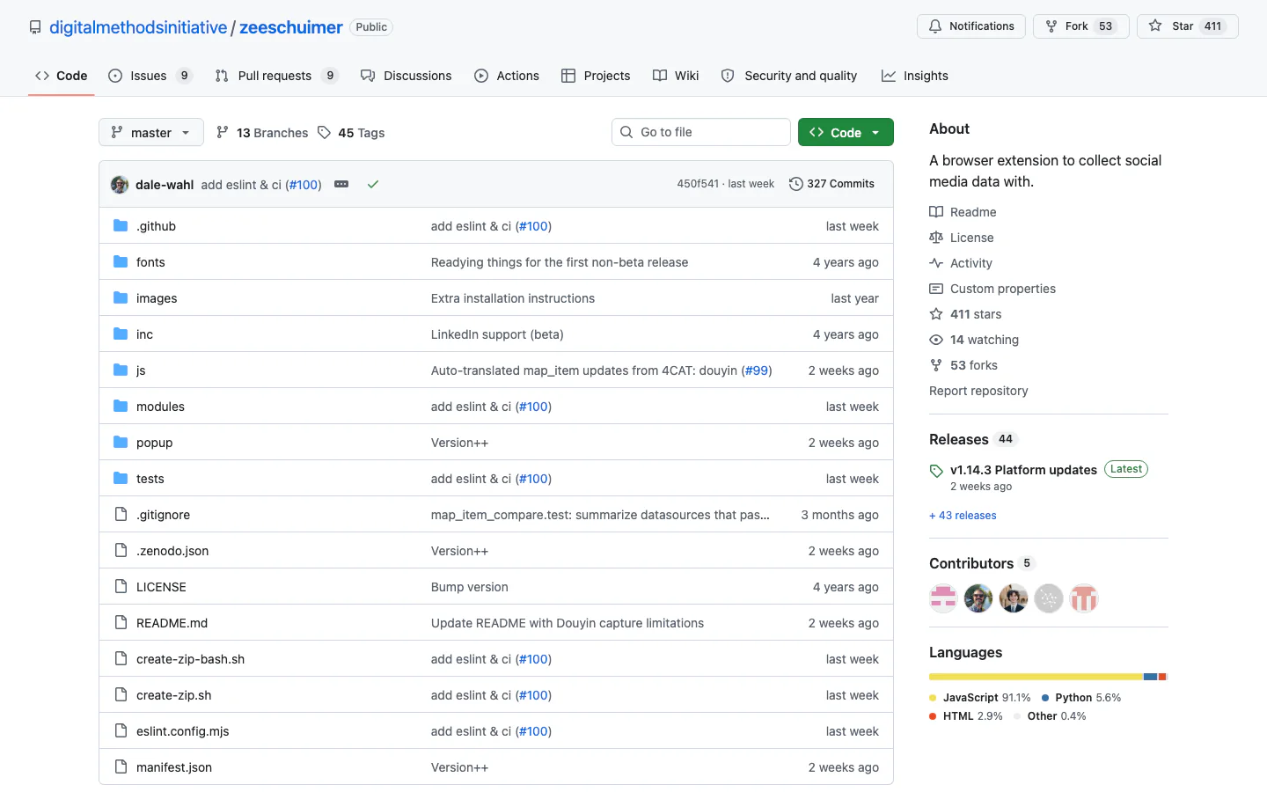
Task: Click the repository book icon
Action: pyautogui.click(x=35, y=27)
